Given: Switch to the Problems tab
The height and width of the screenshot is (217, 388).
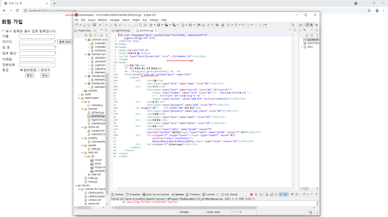Looking at the screenshot, I should (x=193, y=194).
